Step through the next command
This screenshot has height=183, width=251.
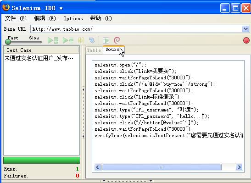click(x=92, y=40)
